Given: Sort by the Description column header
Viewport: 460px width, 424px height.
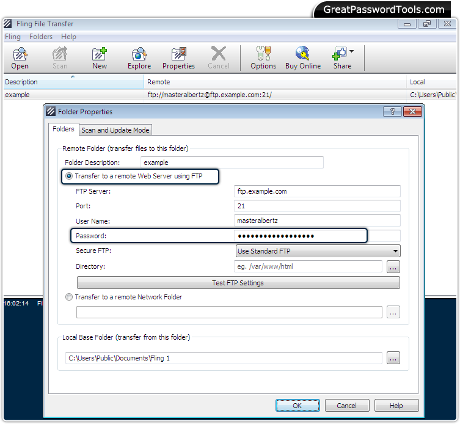Looking at the screenshot, I should 73,82.
